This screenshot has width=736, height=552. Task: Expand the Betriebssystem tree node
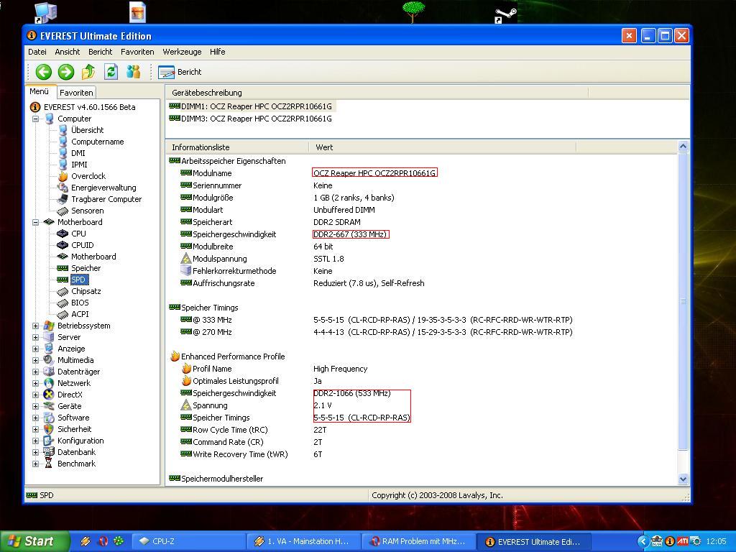coord(36,326)
